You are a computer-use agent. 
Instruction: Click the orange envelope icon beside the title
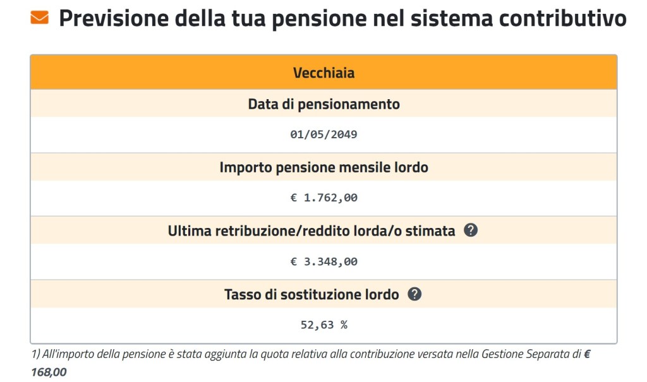(x=39, y=18)
